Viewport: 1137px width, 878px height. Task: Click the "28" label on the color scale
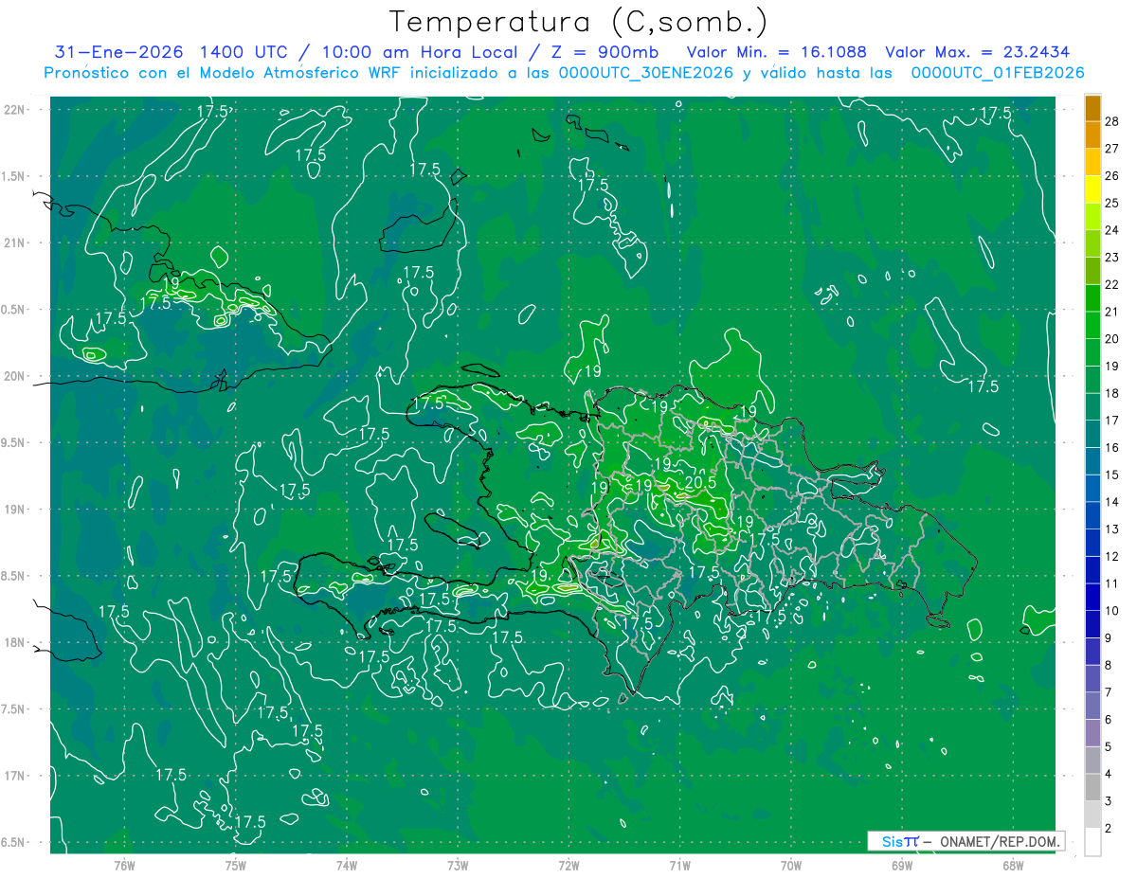pyautogui.click(x=1112, y=122)
